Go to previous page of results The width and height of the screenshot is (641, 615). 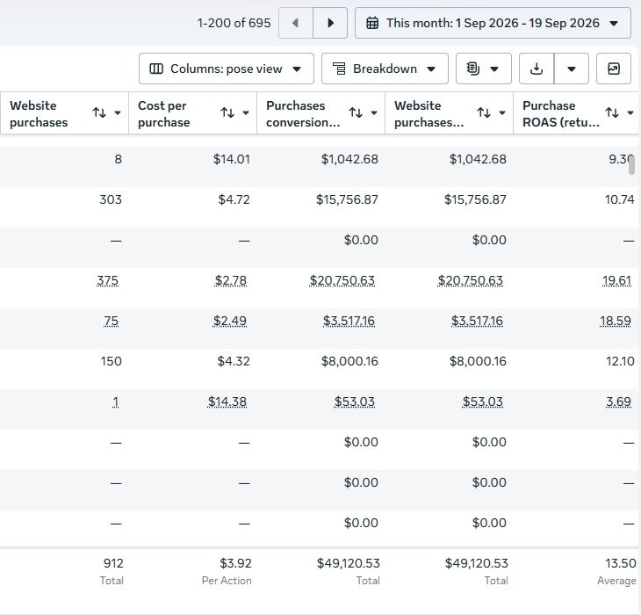(x=296, y=23)
